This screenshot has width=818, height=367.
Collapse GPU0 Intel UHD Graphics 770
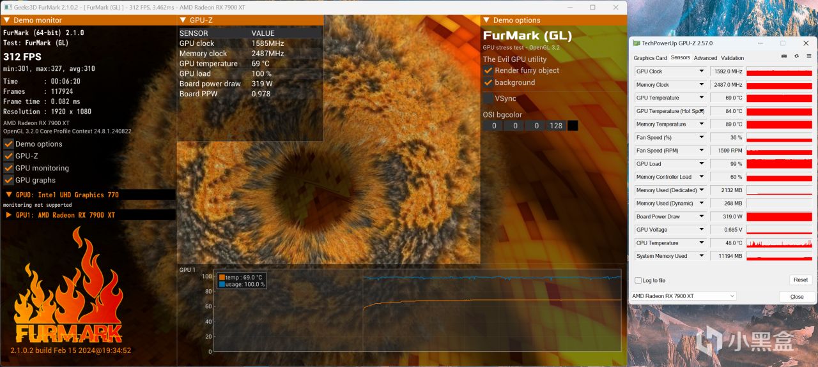pos(9,195)
